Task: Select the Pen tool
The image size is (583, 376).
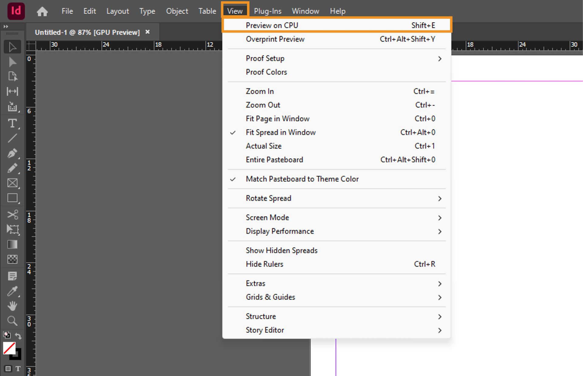Action: pyautogui.click(x=12, y=153)
